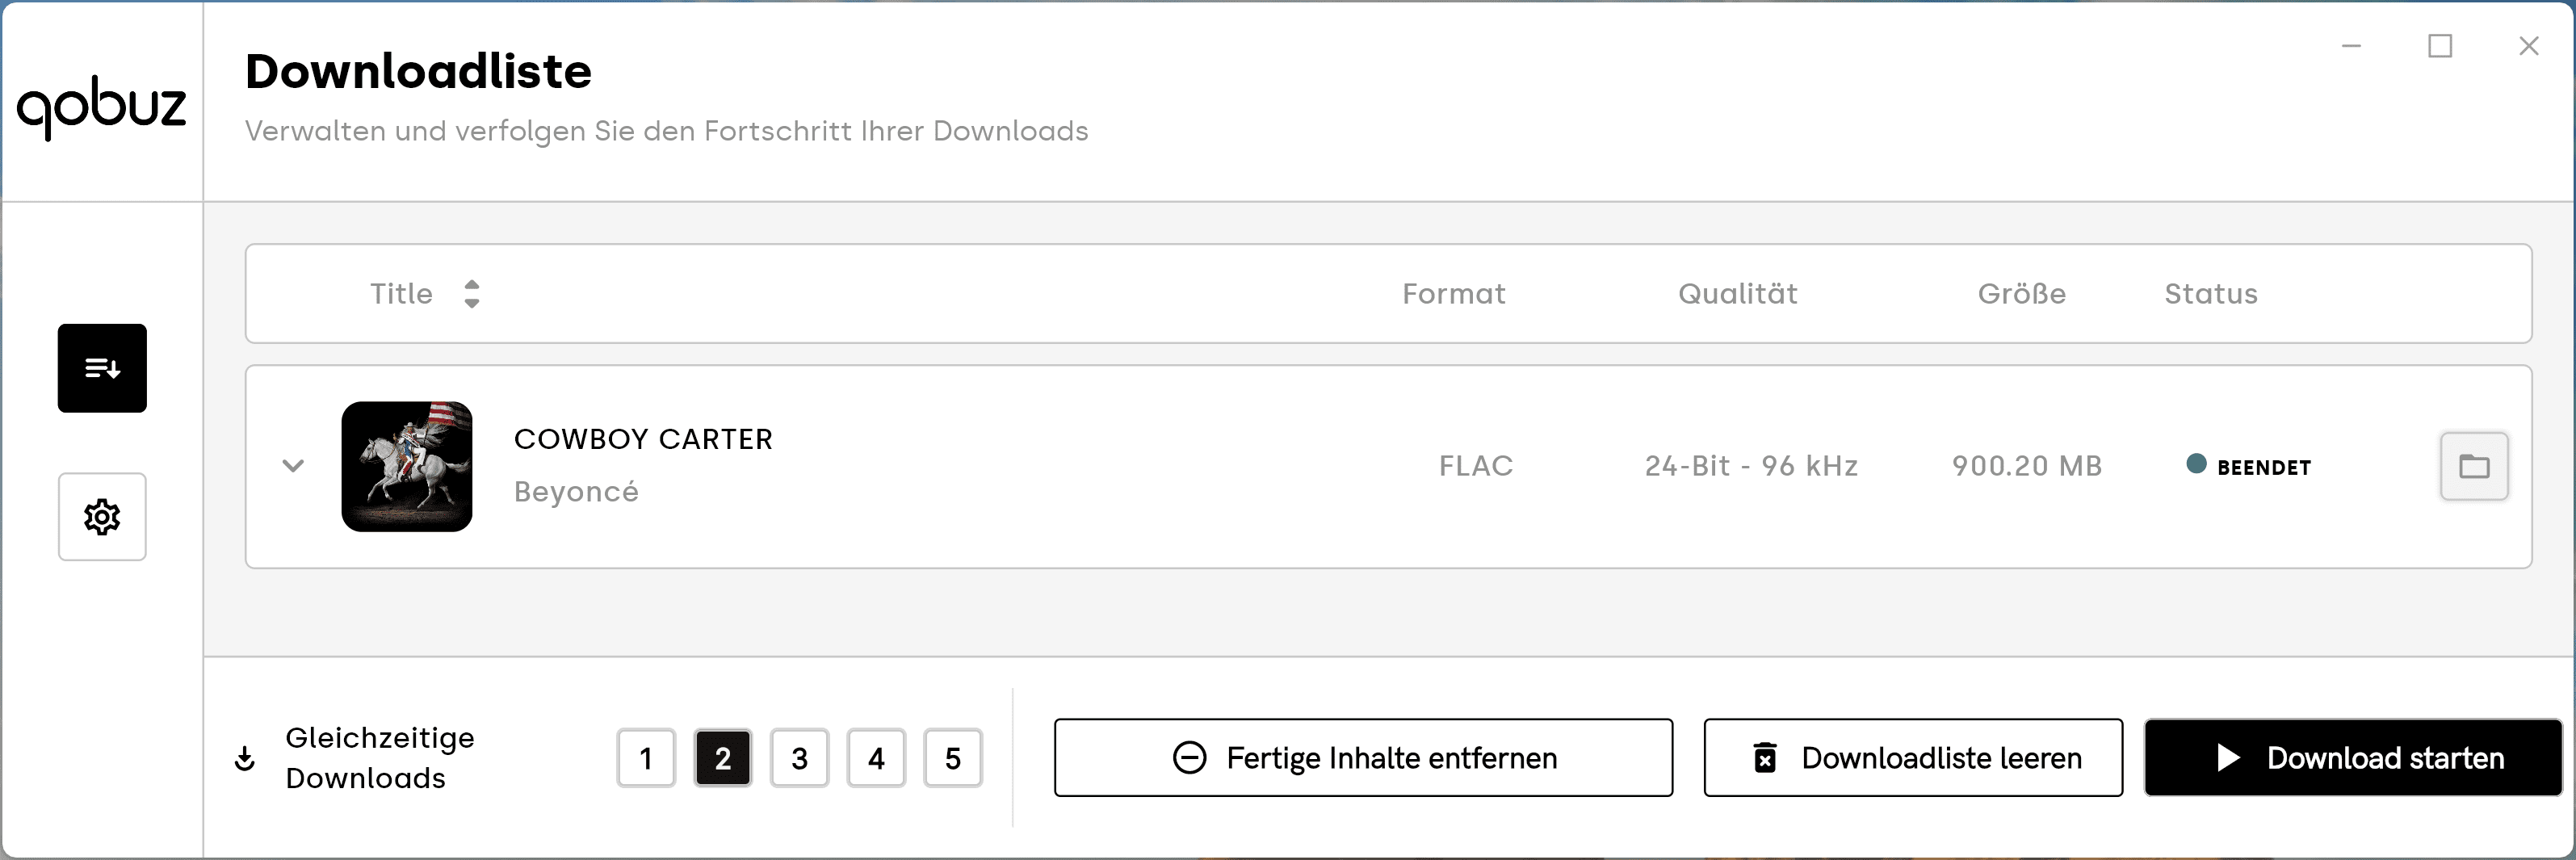Click the Qobuz logo

[102, 106]
